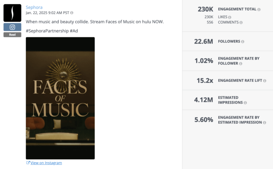
Task: Click the ENGAGEMENT TOTAL label
Action: (x=237, y=9)
